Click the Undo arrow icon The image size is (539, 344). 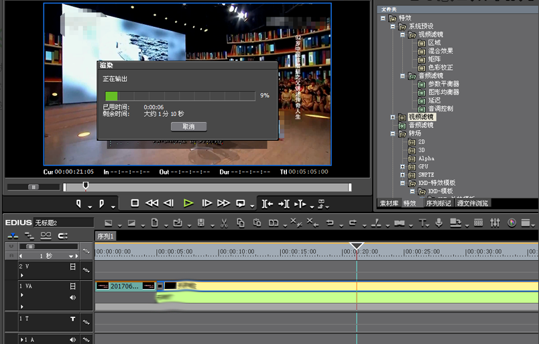click(x=330, y=223)
